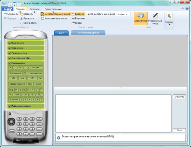Switch angle units to Градусы

coord(78,14)
